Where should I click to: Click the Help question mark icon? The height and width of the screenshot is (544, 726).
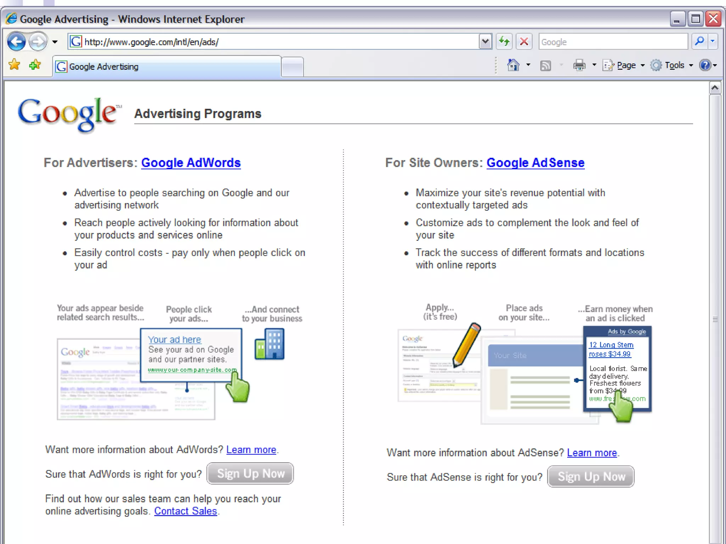pos(705,65)
